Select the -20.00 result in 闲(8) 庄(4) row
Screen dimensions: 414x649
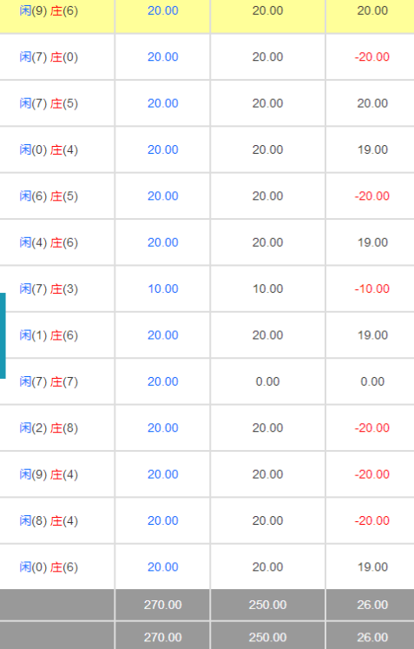click(372, 520)
